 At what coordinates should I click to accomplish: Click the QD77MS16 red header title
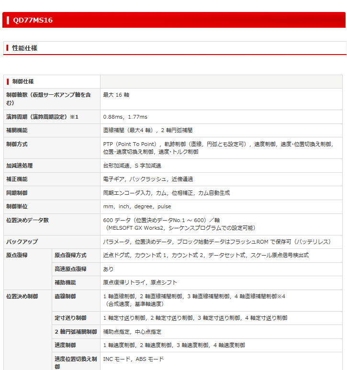pyautogui.click(x=33, y=20)
